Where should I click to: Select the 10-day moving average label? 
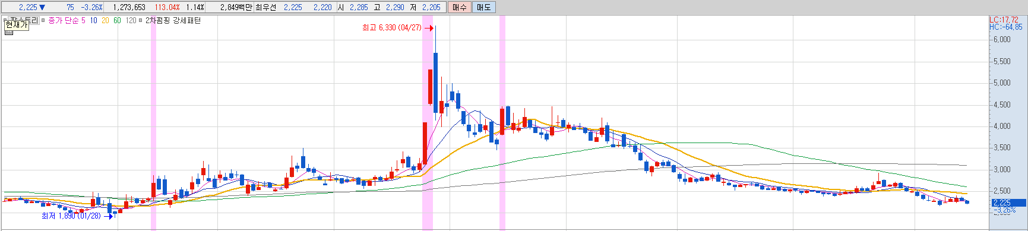point(94,21)
